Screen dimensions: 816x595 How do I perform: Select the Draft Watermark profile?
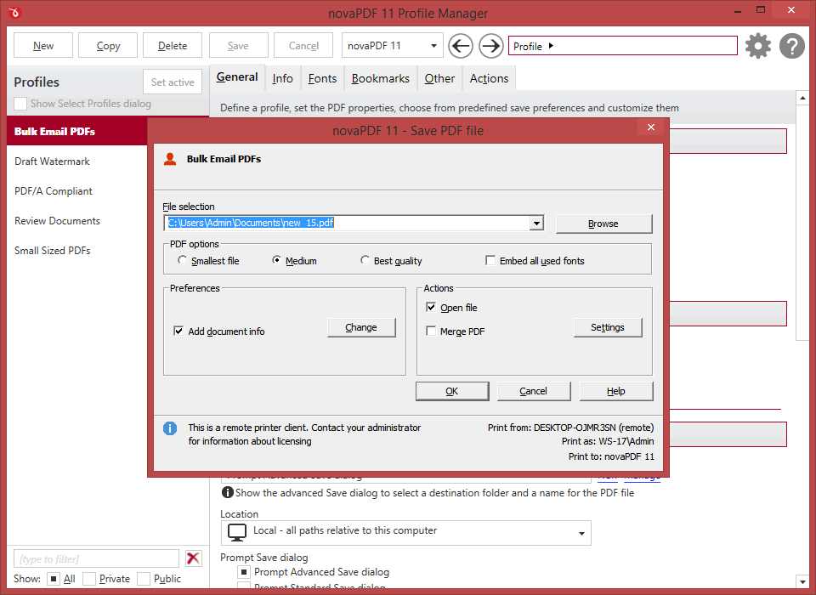pos(77,161)
